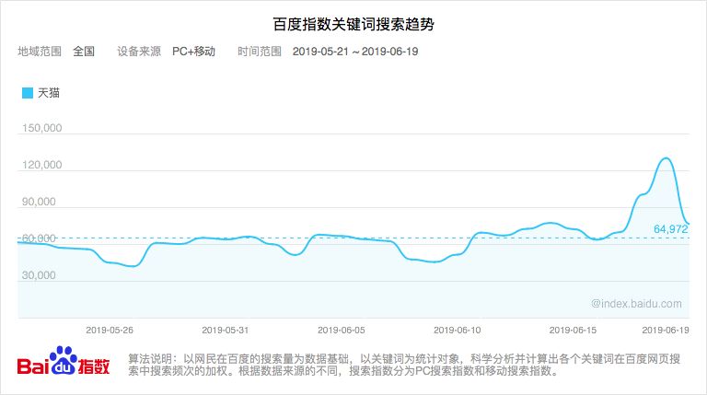Click the blue 天猫 legend color square
Image resolution: width=707 pixels, height=395 pixels.
coord(28,93)
